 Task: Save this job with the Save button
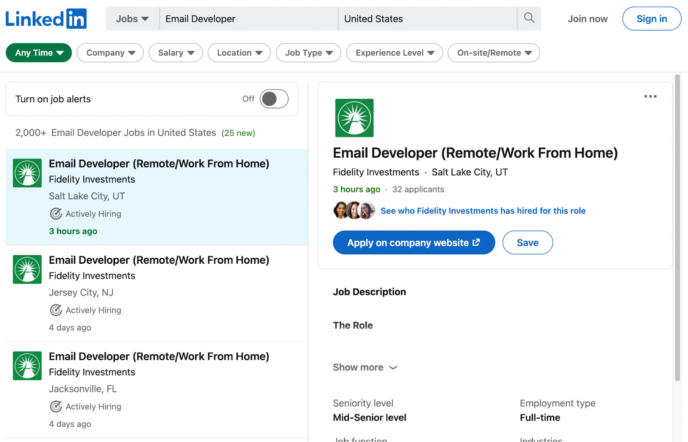(x=528, y=243)
